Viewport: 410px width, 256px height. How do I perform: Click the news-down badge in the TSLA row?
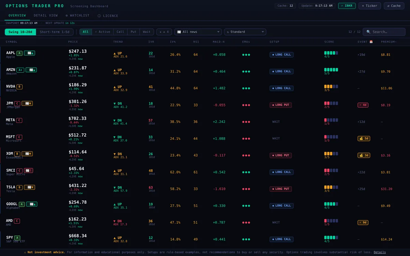(29, 187)
